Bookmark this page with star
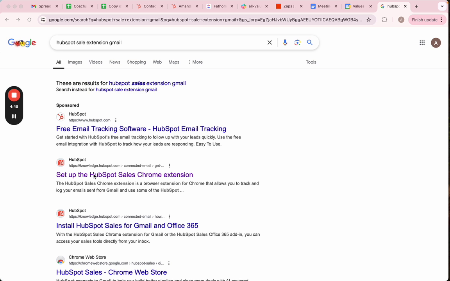The height and width of the screenshot is (281, 450). (x=369, y=20)
